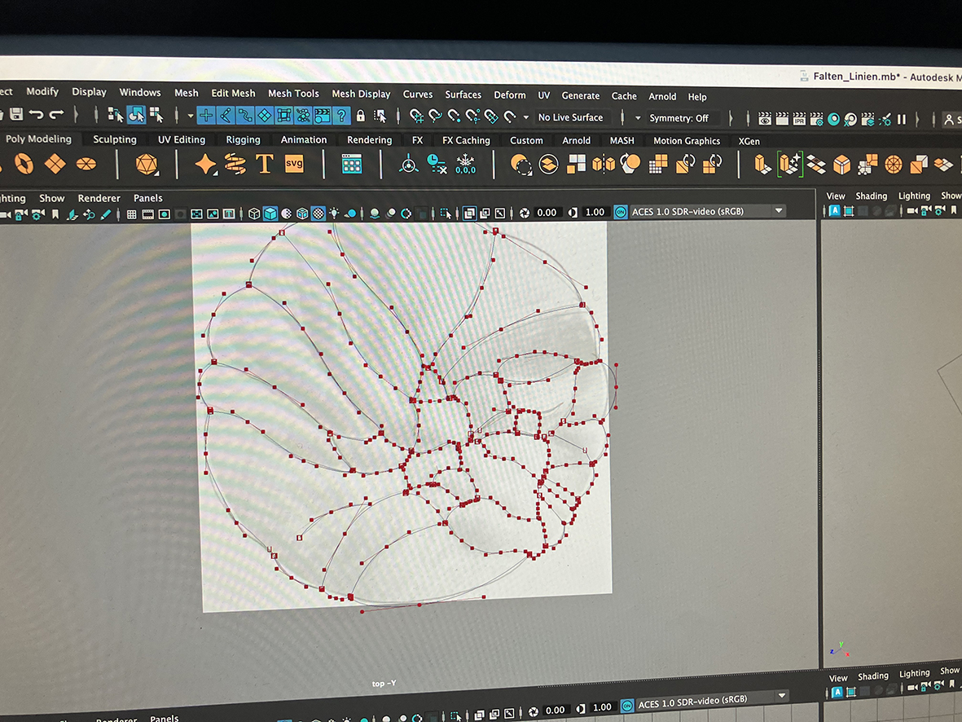Click the mirror geometry shelf icon
Image resolution: width=962 pixels, height=722 pixels.
603,164
